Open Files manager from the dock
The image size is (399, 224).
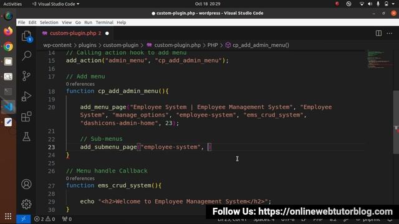8,62
